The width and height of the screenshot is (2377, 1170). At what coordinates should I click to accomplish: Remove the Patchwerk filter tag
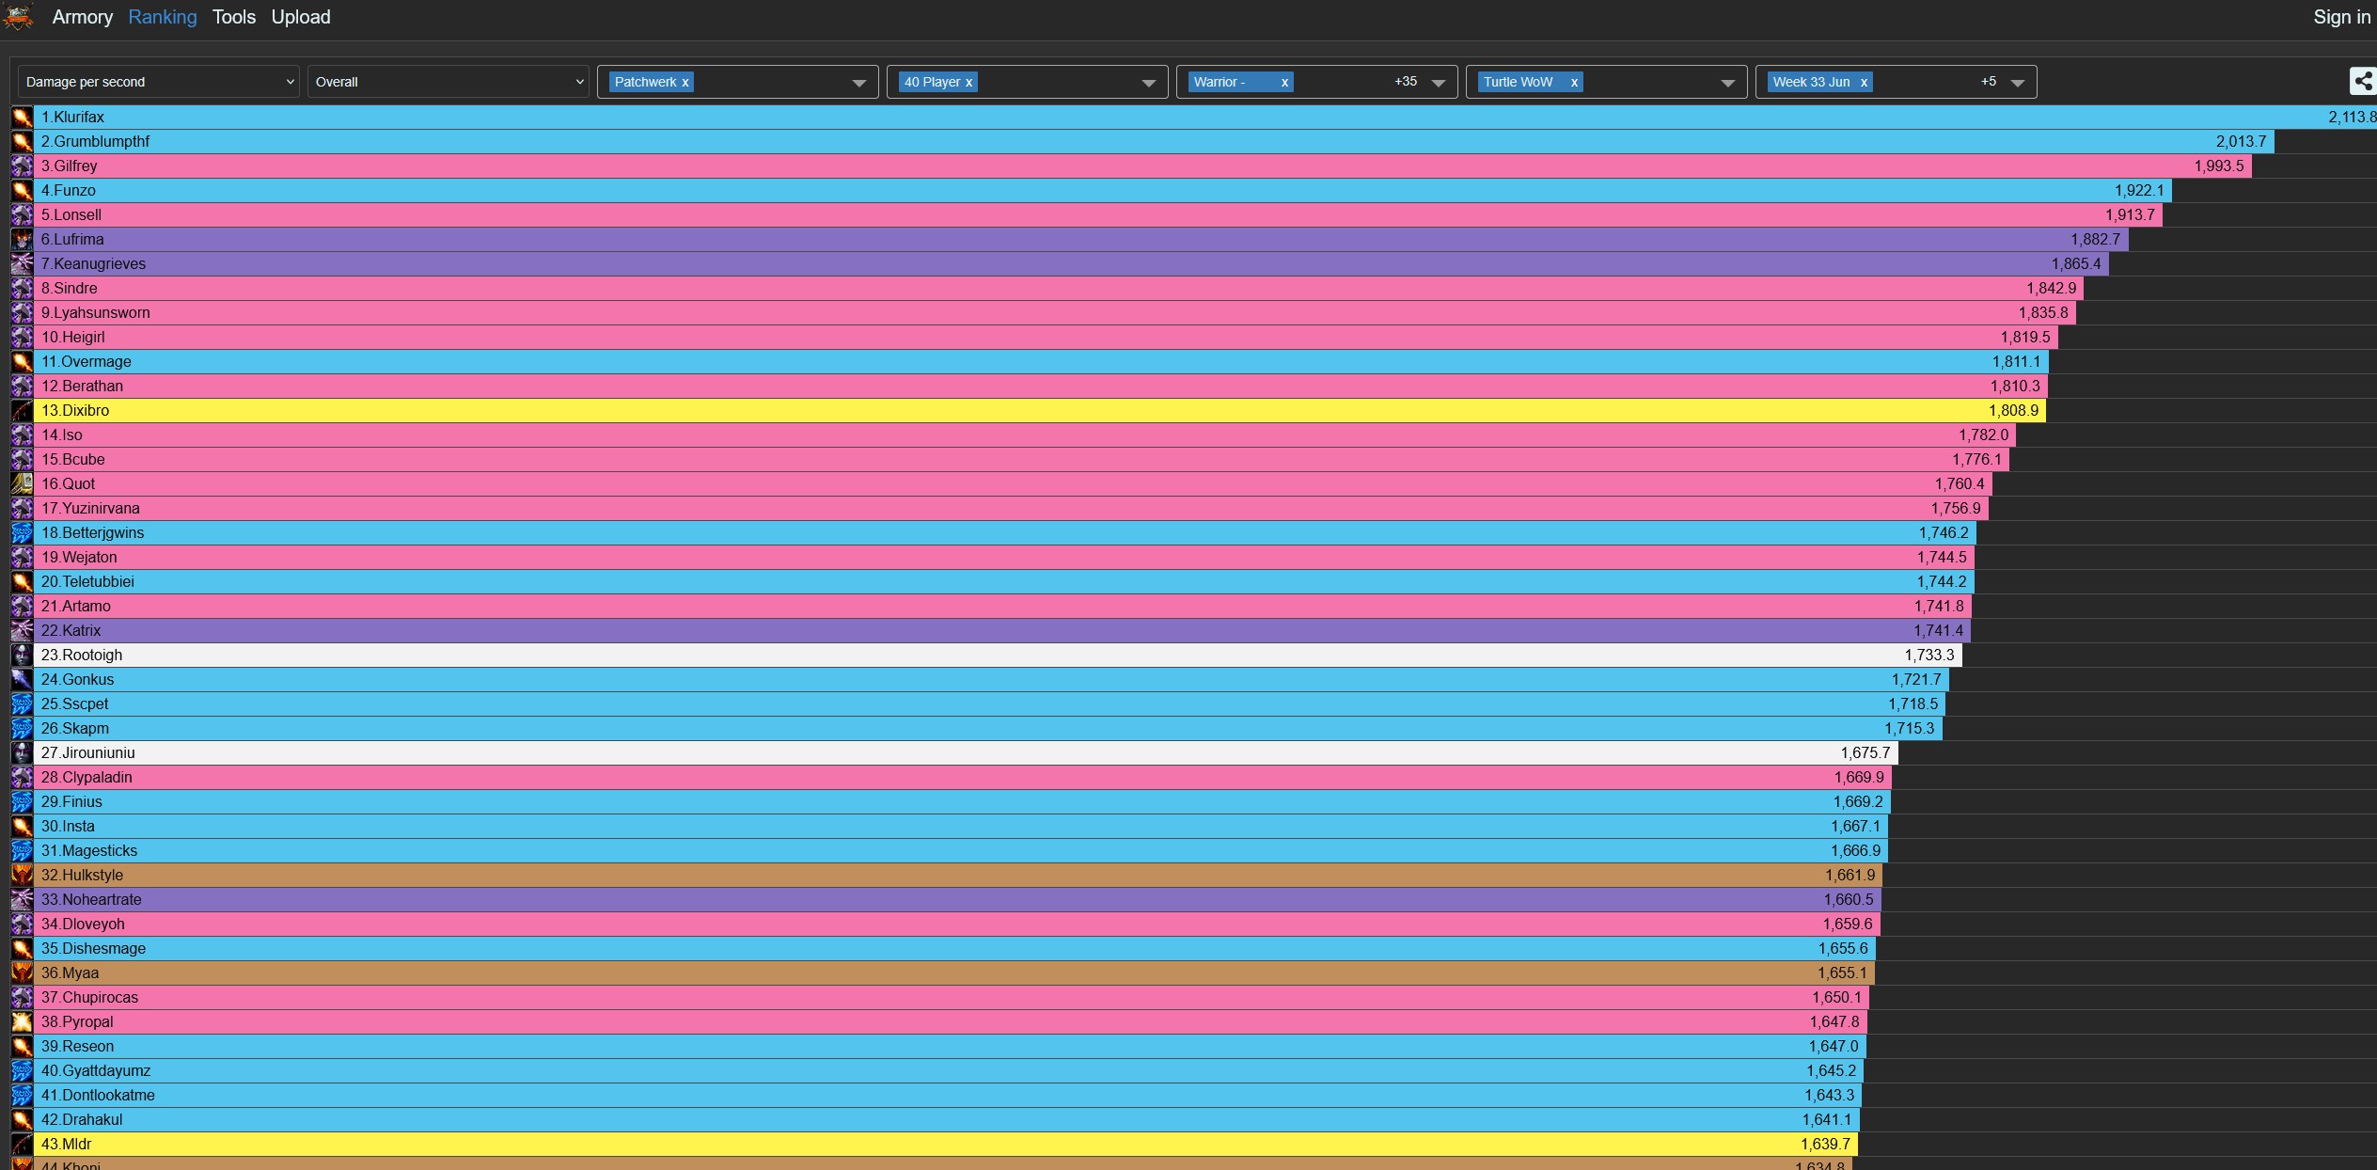click(685, 83)
